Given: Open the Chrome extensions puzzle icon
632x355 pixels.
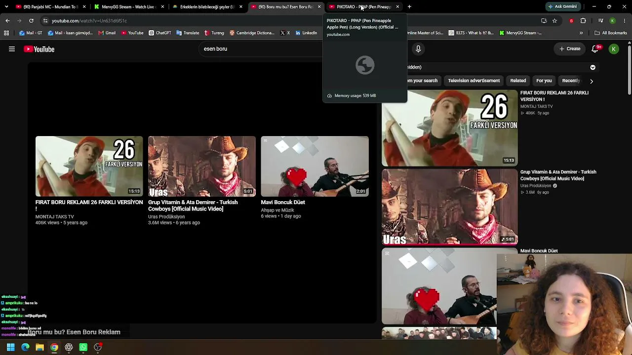Looking at the screenshot, I should click(x=583, y=21).
